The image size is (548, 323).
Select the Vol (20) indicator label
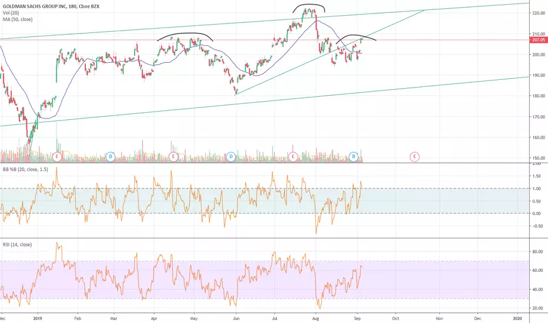(x=11, y=13)
